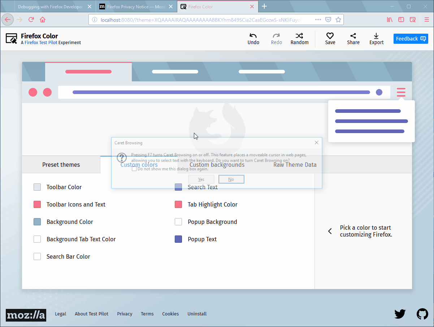Screen dimensions: 434x327
Task: Pick the Background Color swatch
Action: pos(37,222)
